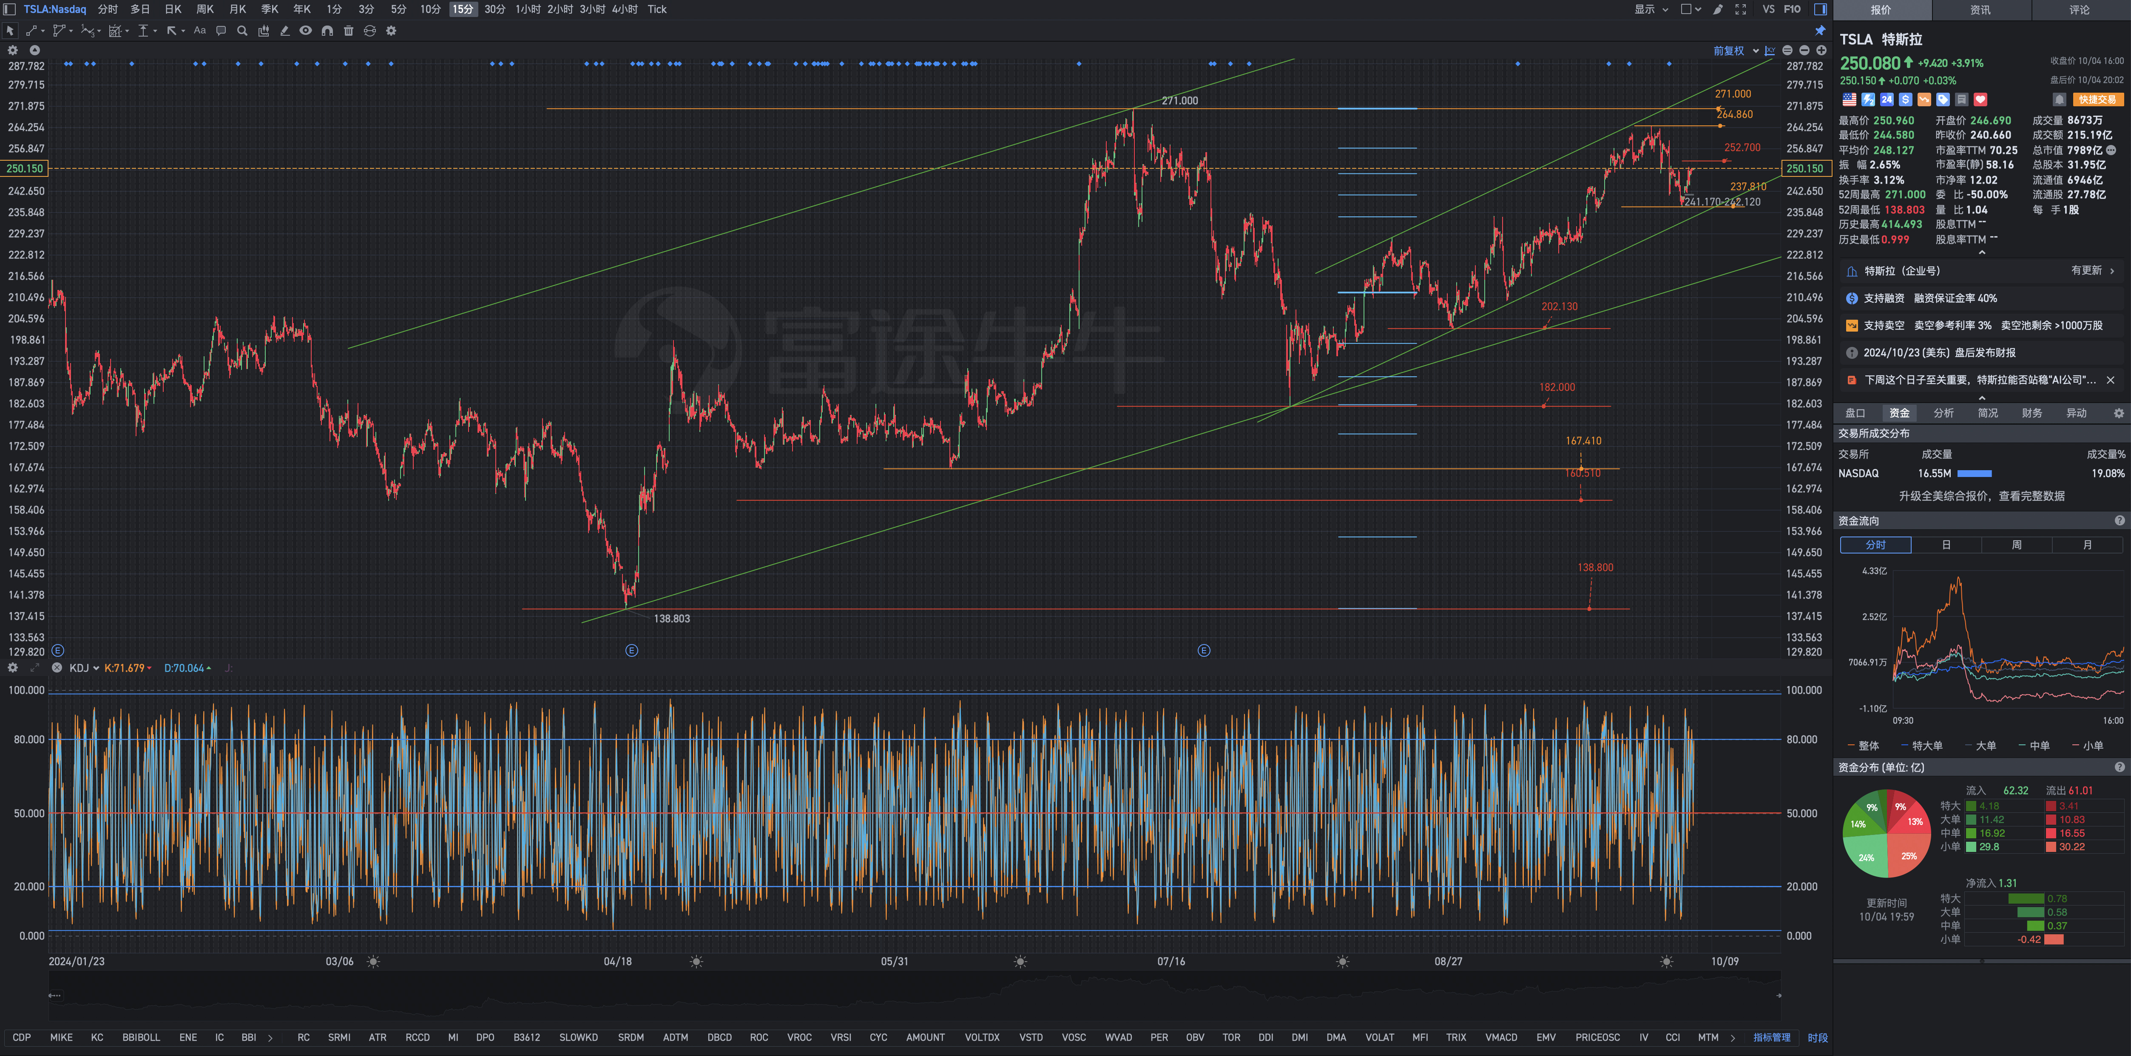Switch to 分析 analysis tab

click(x=1943, y=413)
